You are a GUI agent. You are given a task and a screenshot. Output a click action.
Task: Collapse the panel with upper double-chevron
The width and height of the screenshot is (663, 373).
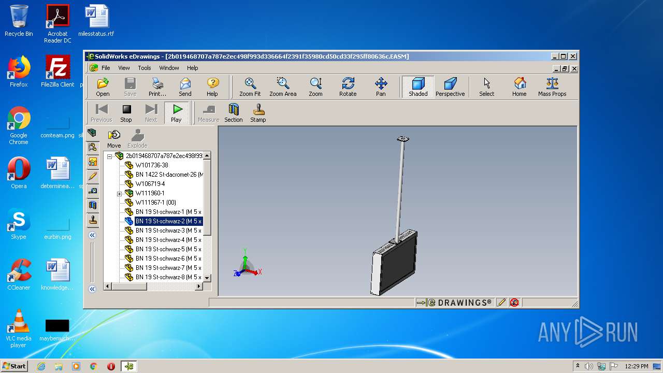[92, 235]
